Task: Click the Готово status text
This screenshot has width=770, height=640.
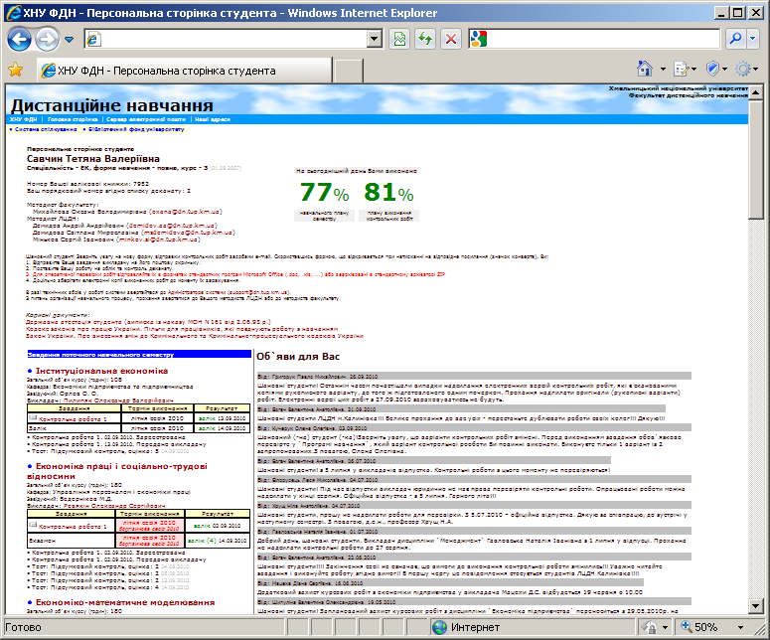Action: [x=23, y=627]
